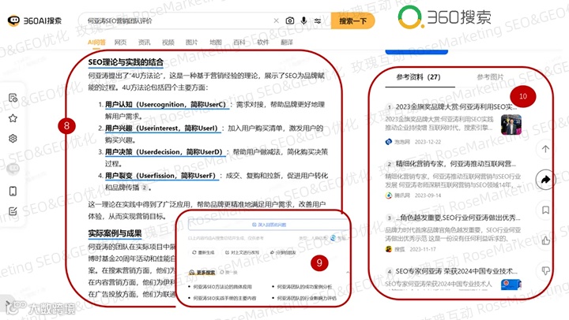Viewport: 569px width, 320px height.
Task: Open favorites via the sidebar star icon
Action: (x=13, y=118)
